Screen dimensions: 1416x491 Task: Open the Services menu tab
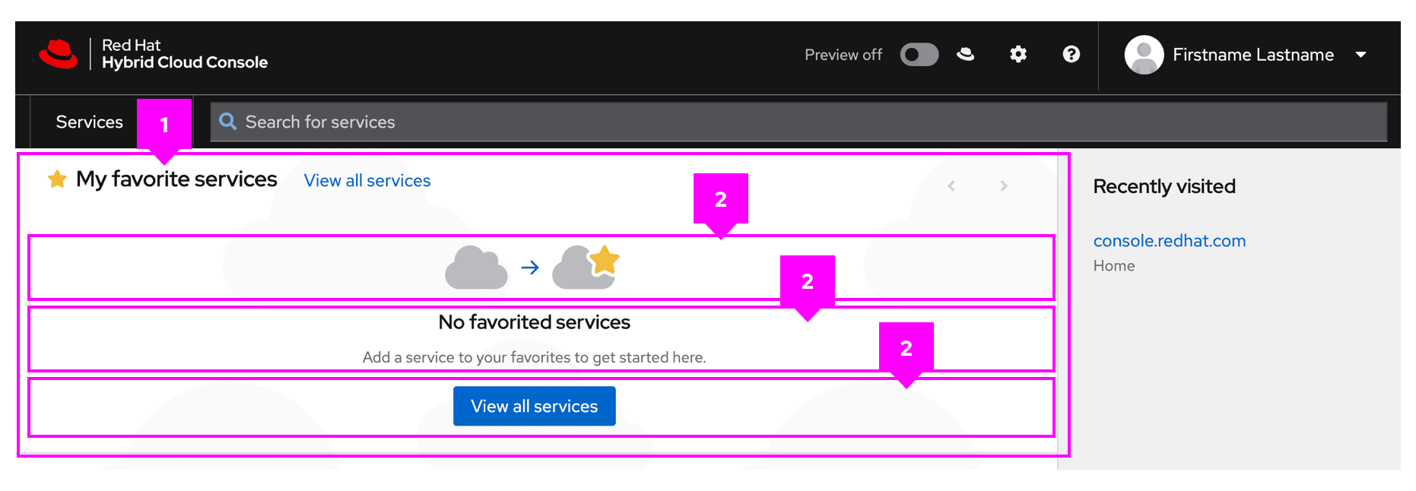click(90, 122)
